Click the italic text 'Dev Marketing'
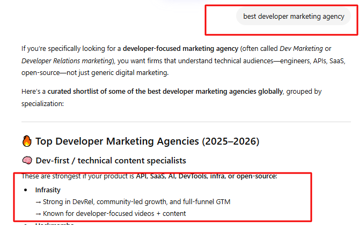This screenshot has height=225, width=359. pos(301,48)
